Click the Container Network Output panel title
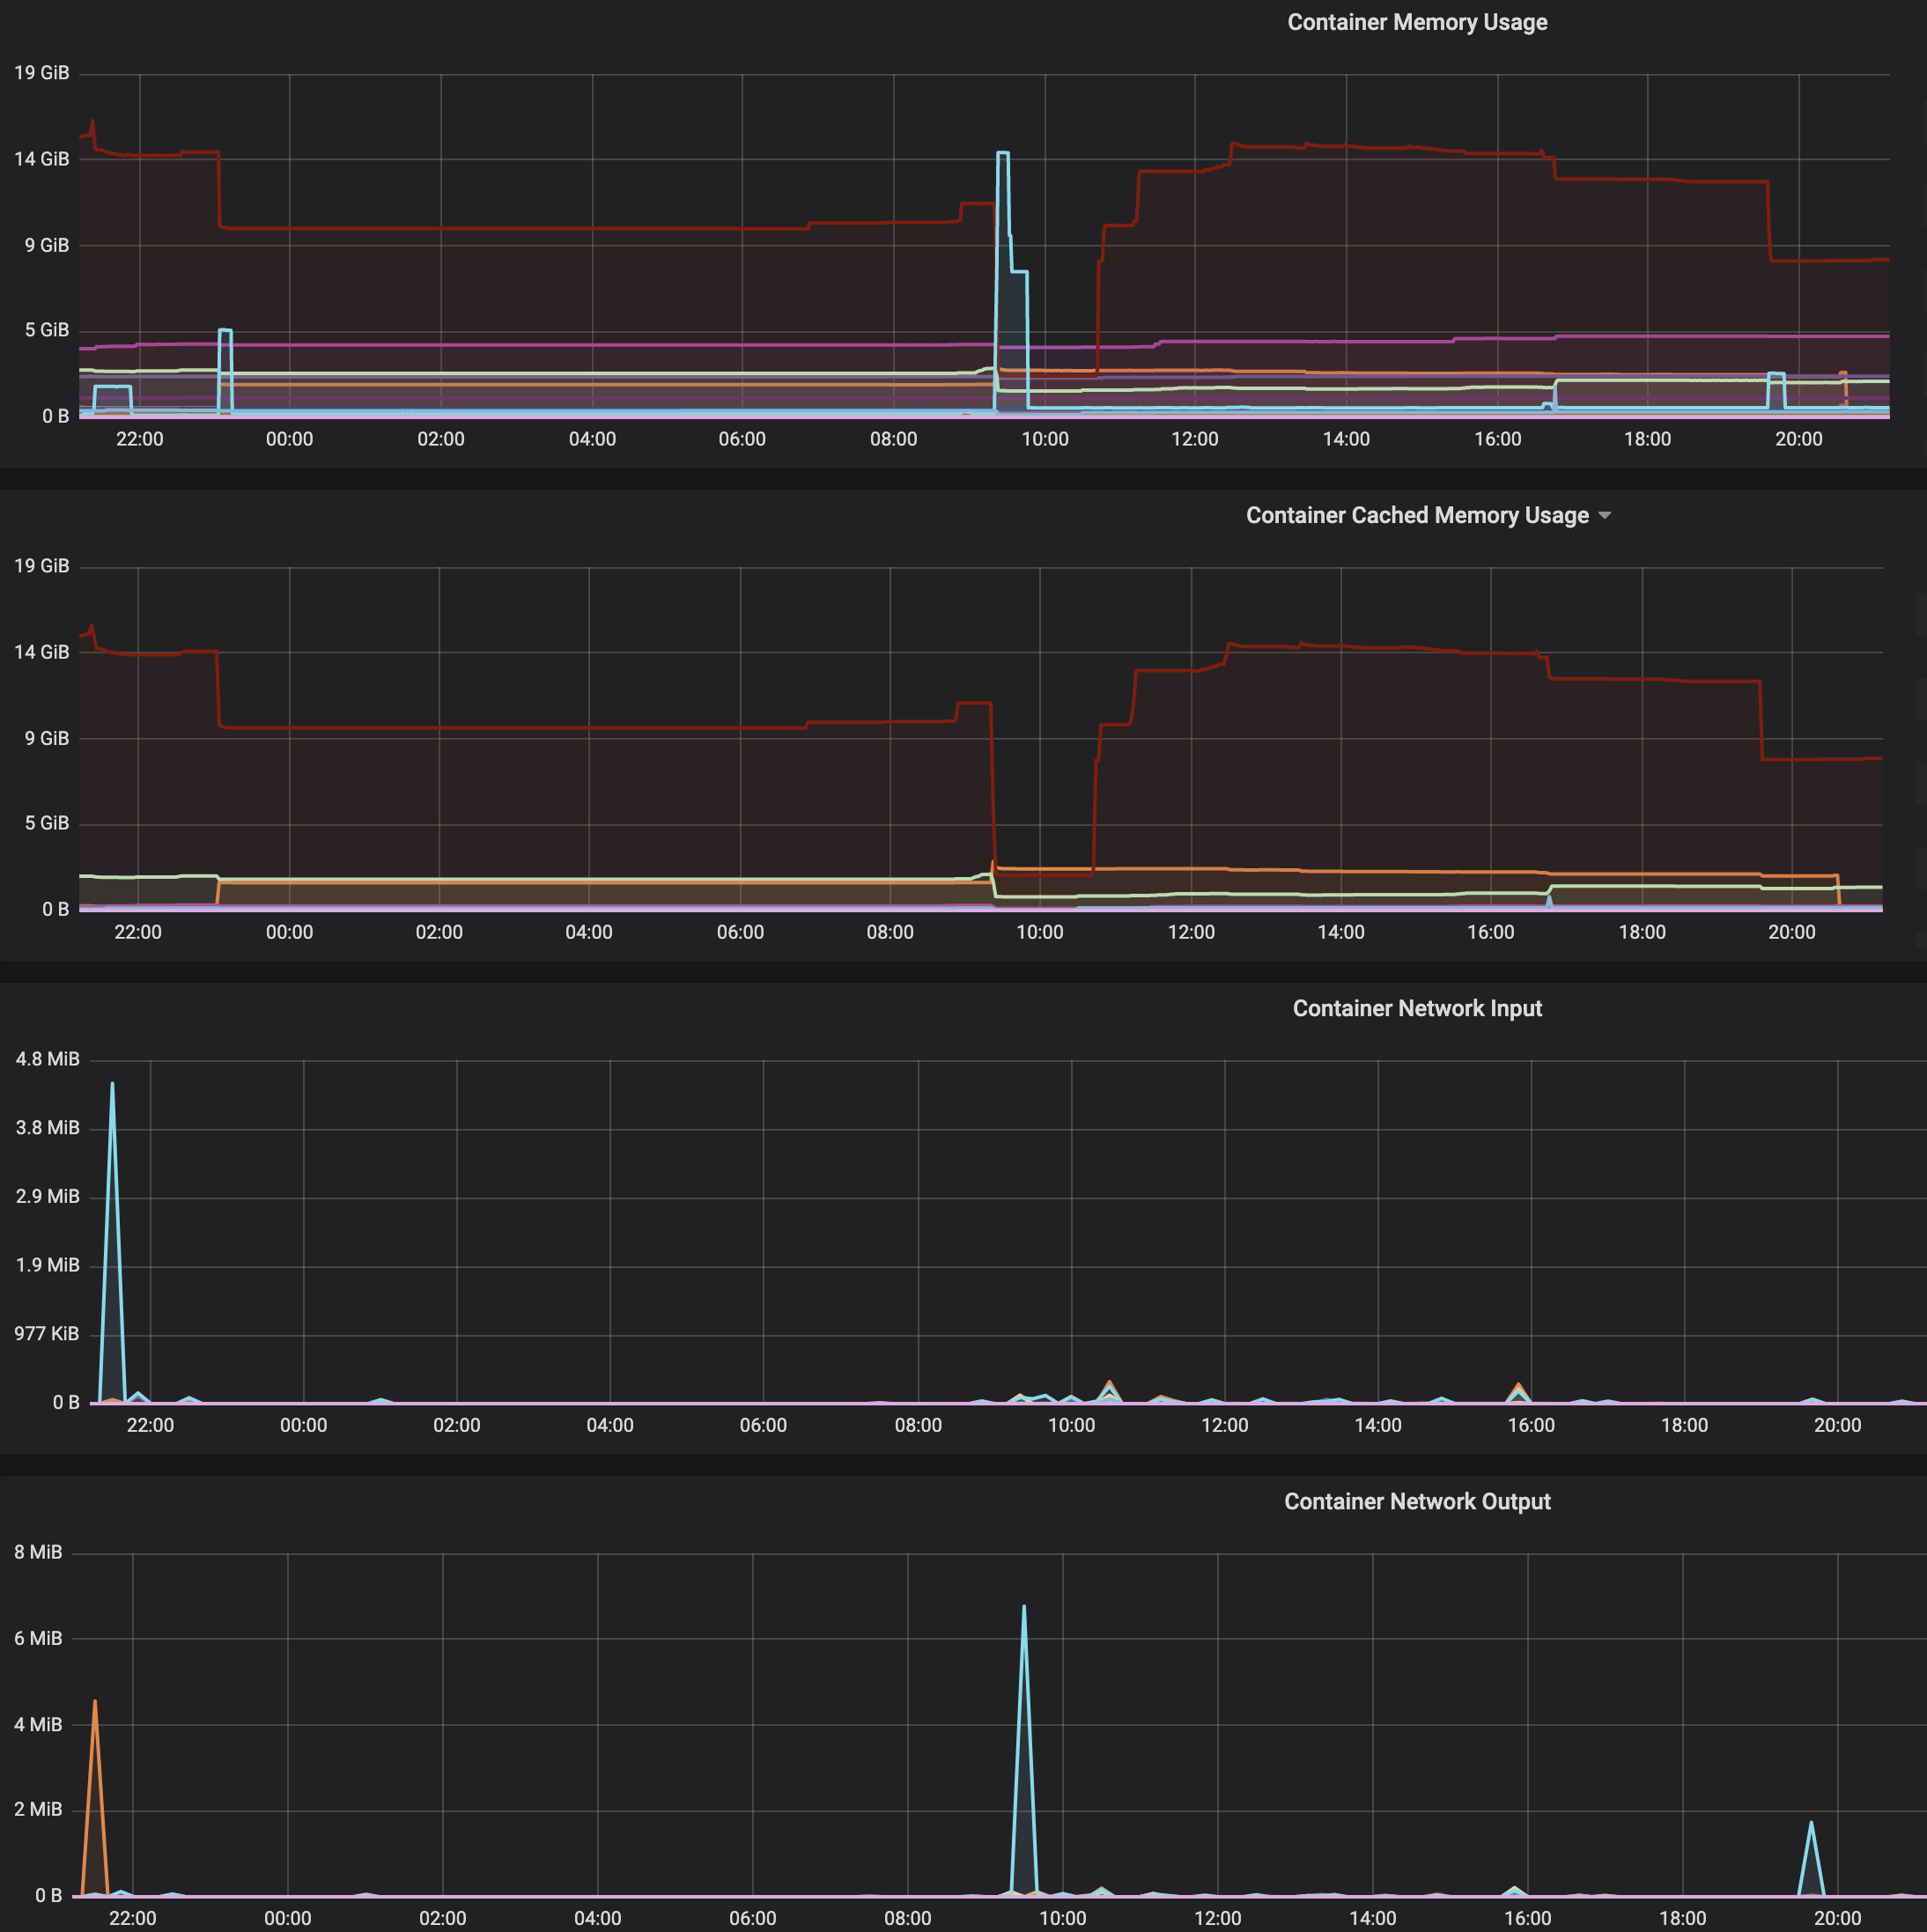The width and height of the screenshot is (1927, 1932). click(1416, 1501)
